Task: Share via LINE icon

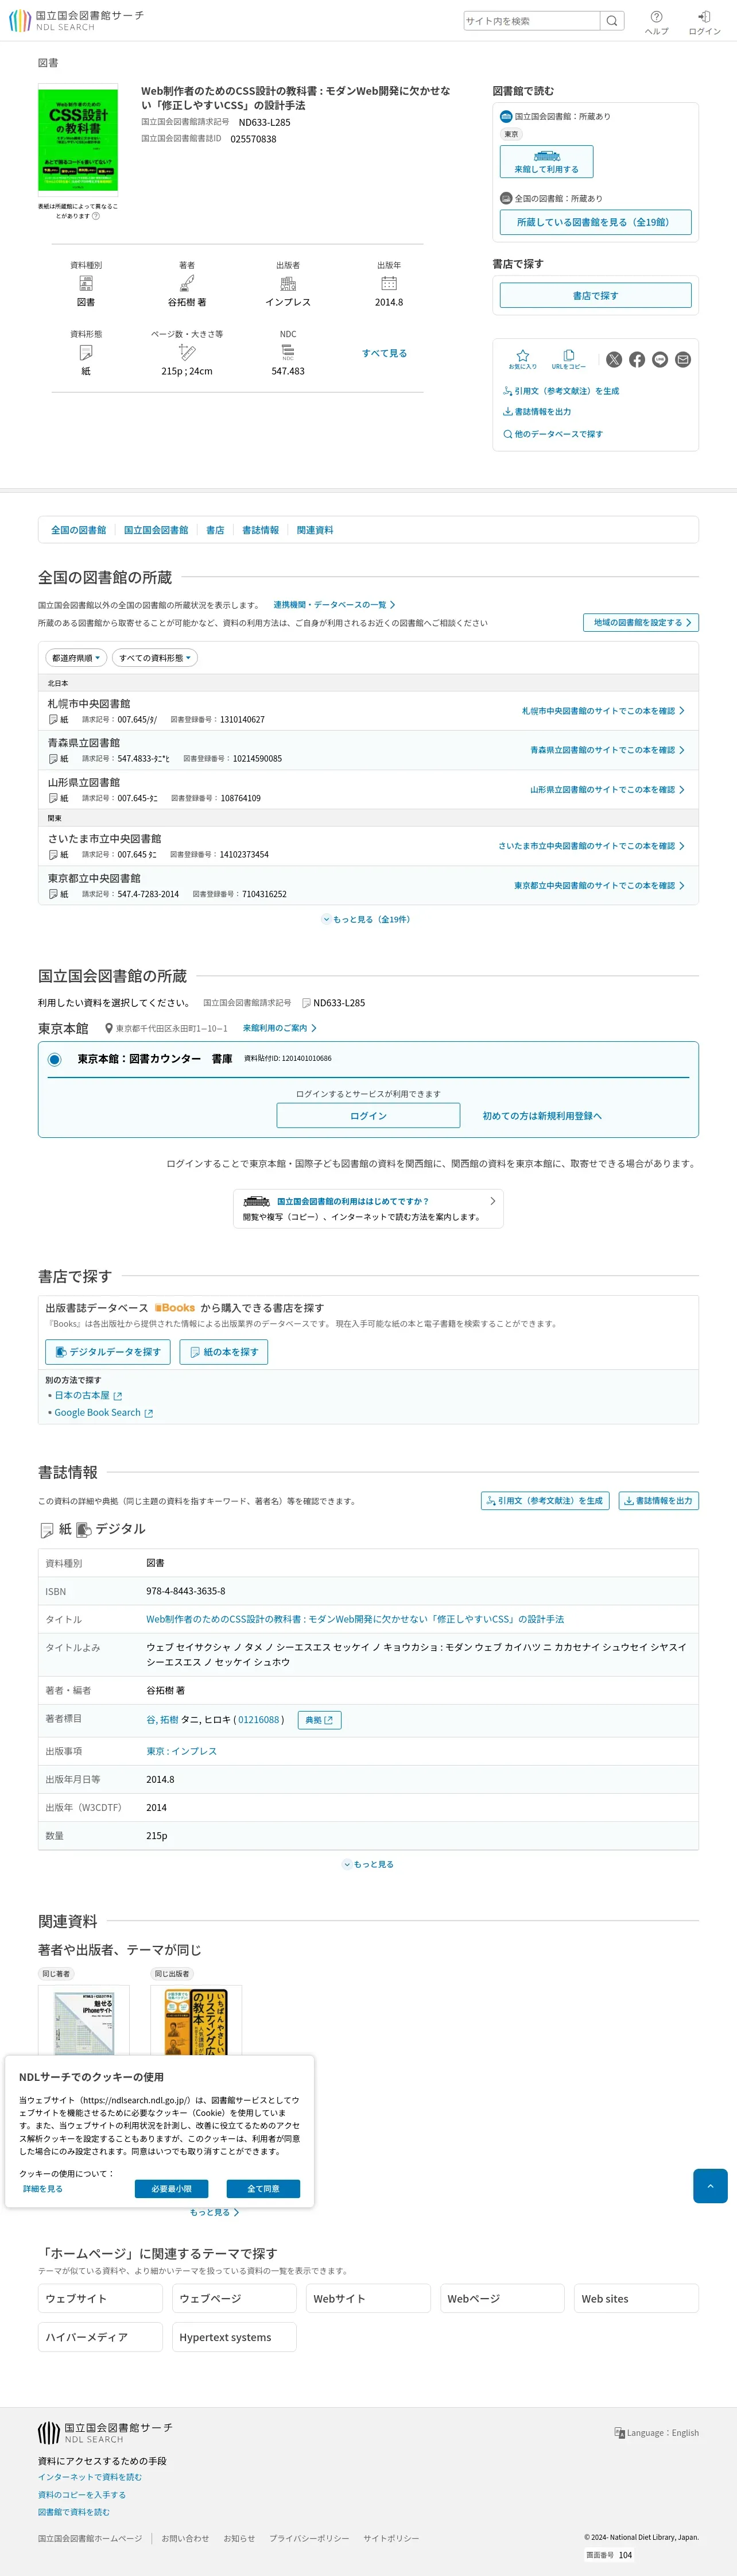Action: pyautogui.click(x=660, y=360)
